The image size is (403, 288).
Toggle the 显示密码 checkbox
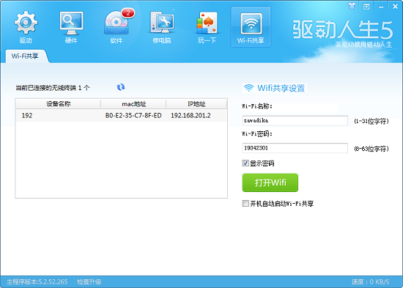[x=245, y=163]
